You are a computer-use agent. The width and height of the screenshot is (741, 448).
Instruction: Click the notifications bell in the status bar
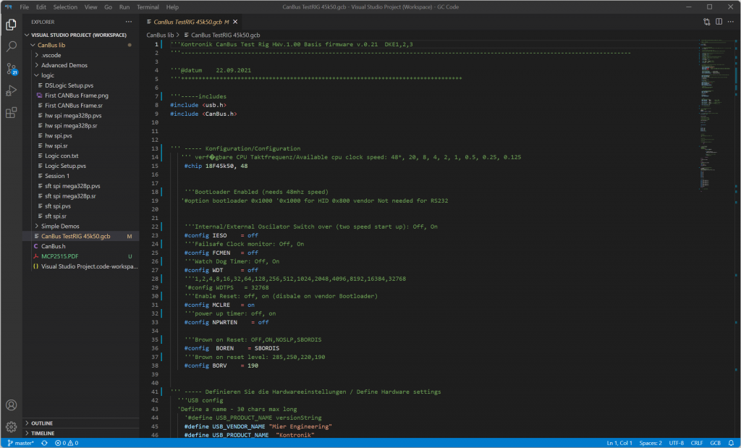click(730, 442)
